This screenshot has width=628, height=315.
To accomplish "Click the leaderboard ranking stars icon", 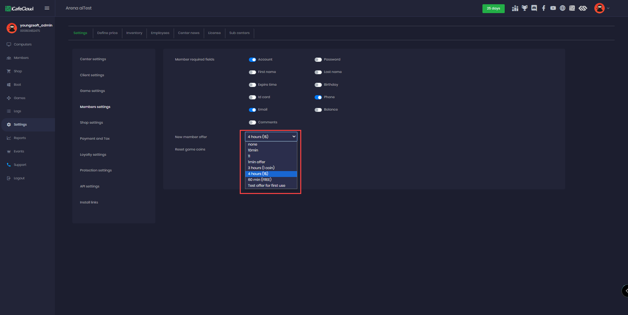I will (x=515, y=8).
